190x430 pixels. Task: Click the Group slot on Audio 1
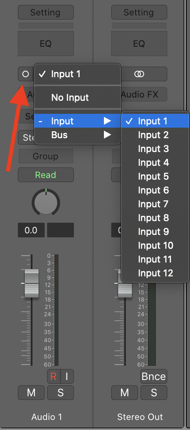(46, 156)
